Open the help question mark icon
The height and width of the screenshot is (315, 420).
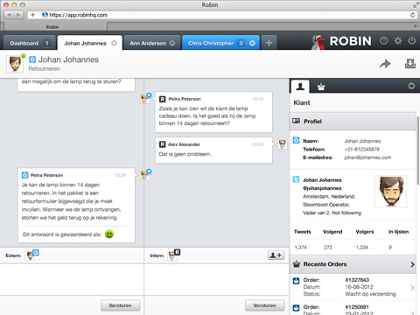[x=383, y=41]
